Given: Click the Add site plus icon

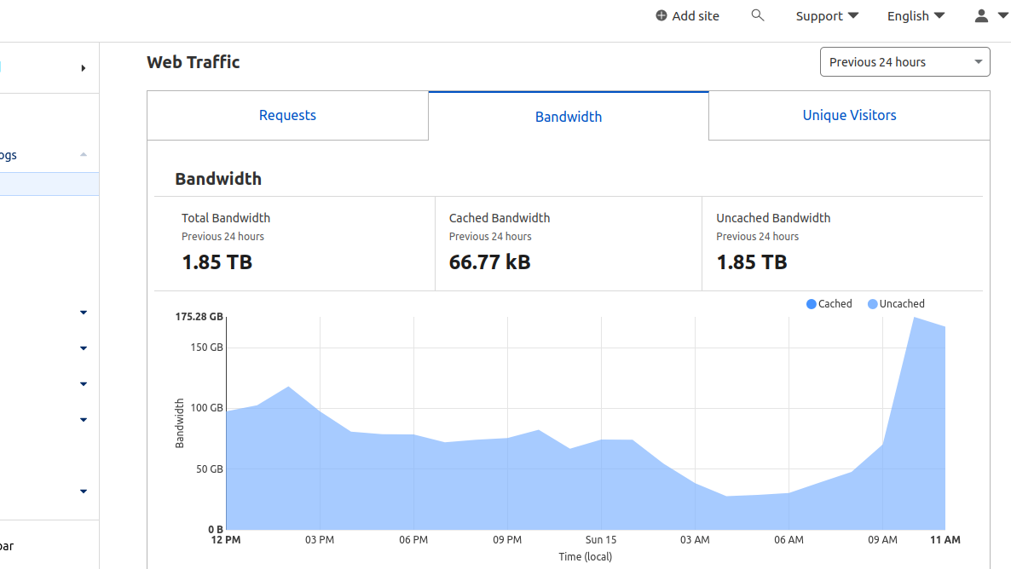Looking at the screenshot, I should click(661, 15).
